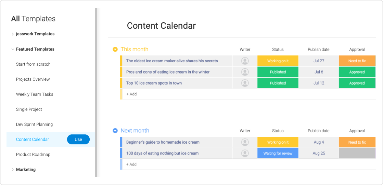This screenshot has height=185, width=383.
Task: Expand jesswork Templates section
Action: 13,34
